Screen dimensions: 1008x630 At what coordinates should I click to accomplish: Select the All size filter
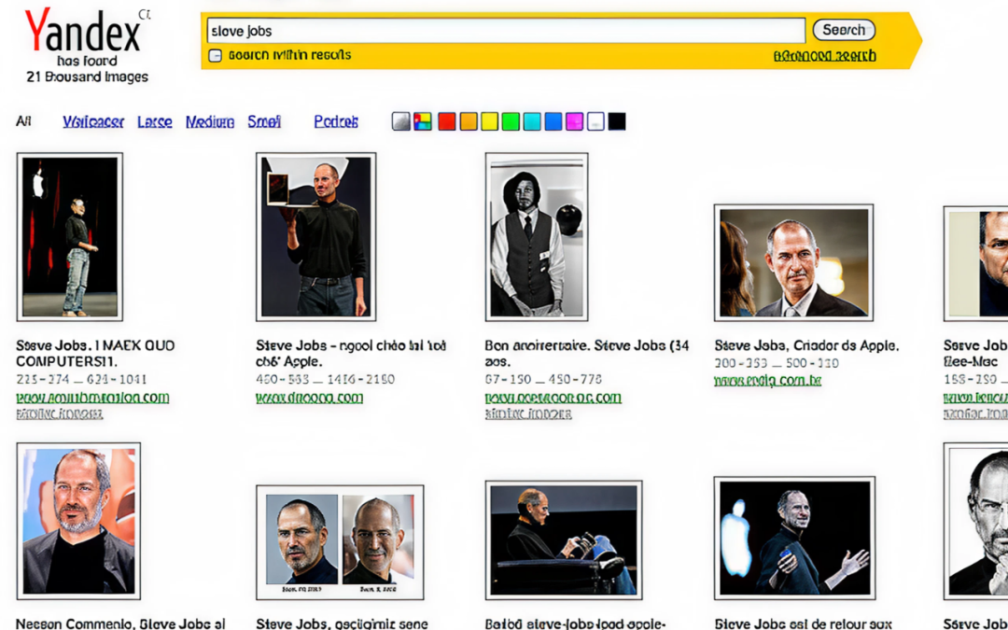tap(23, 120)
